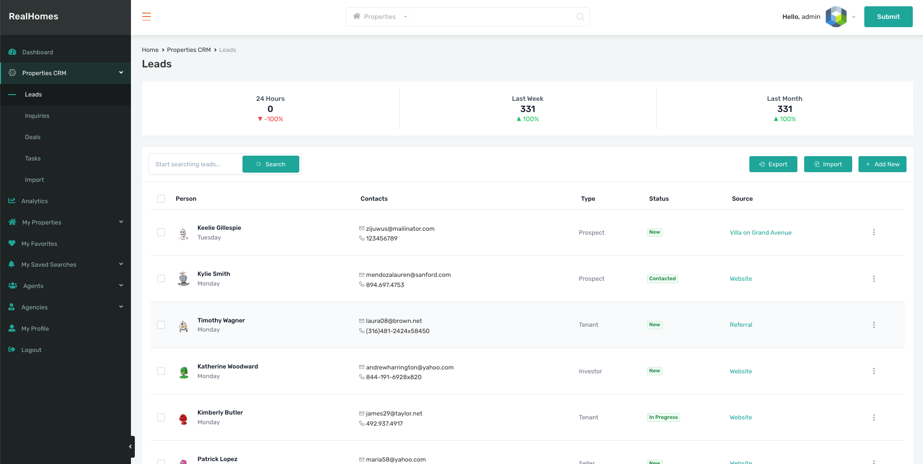Go to Inquiries in the sidebar
The image size is (923, 464).
pyautogui.click(x=37, y=116)
